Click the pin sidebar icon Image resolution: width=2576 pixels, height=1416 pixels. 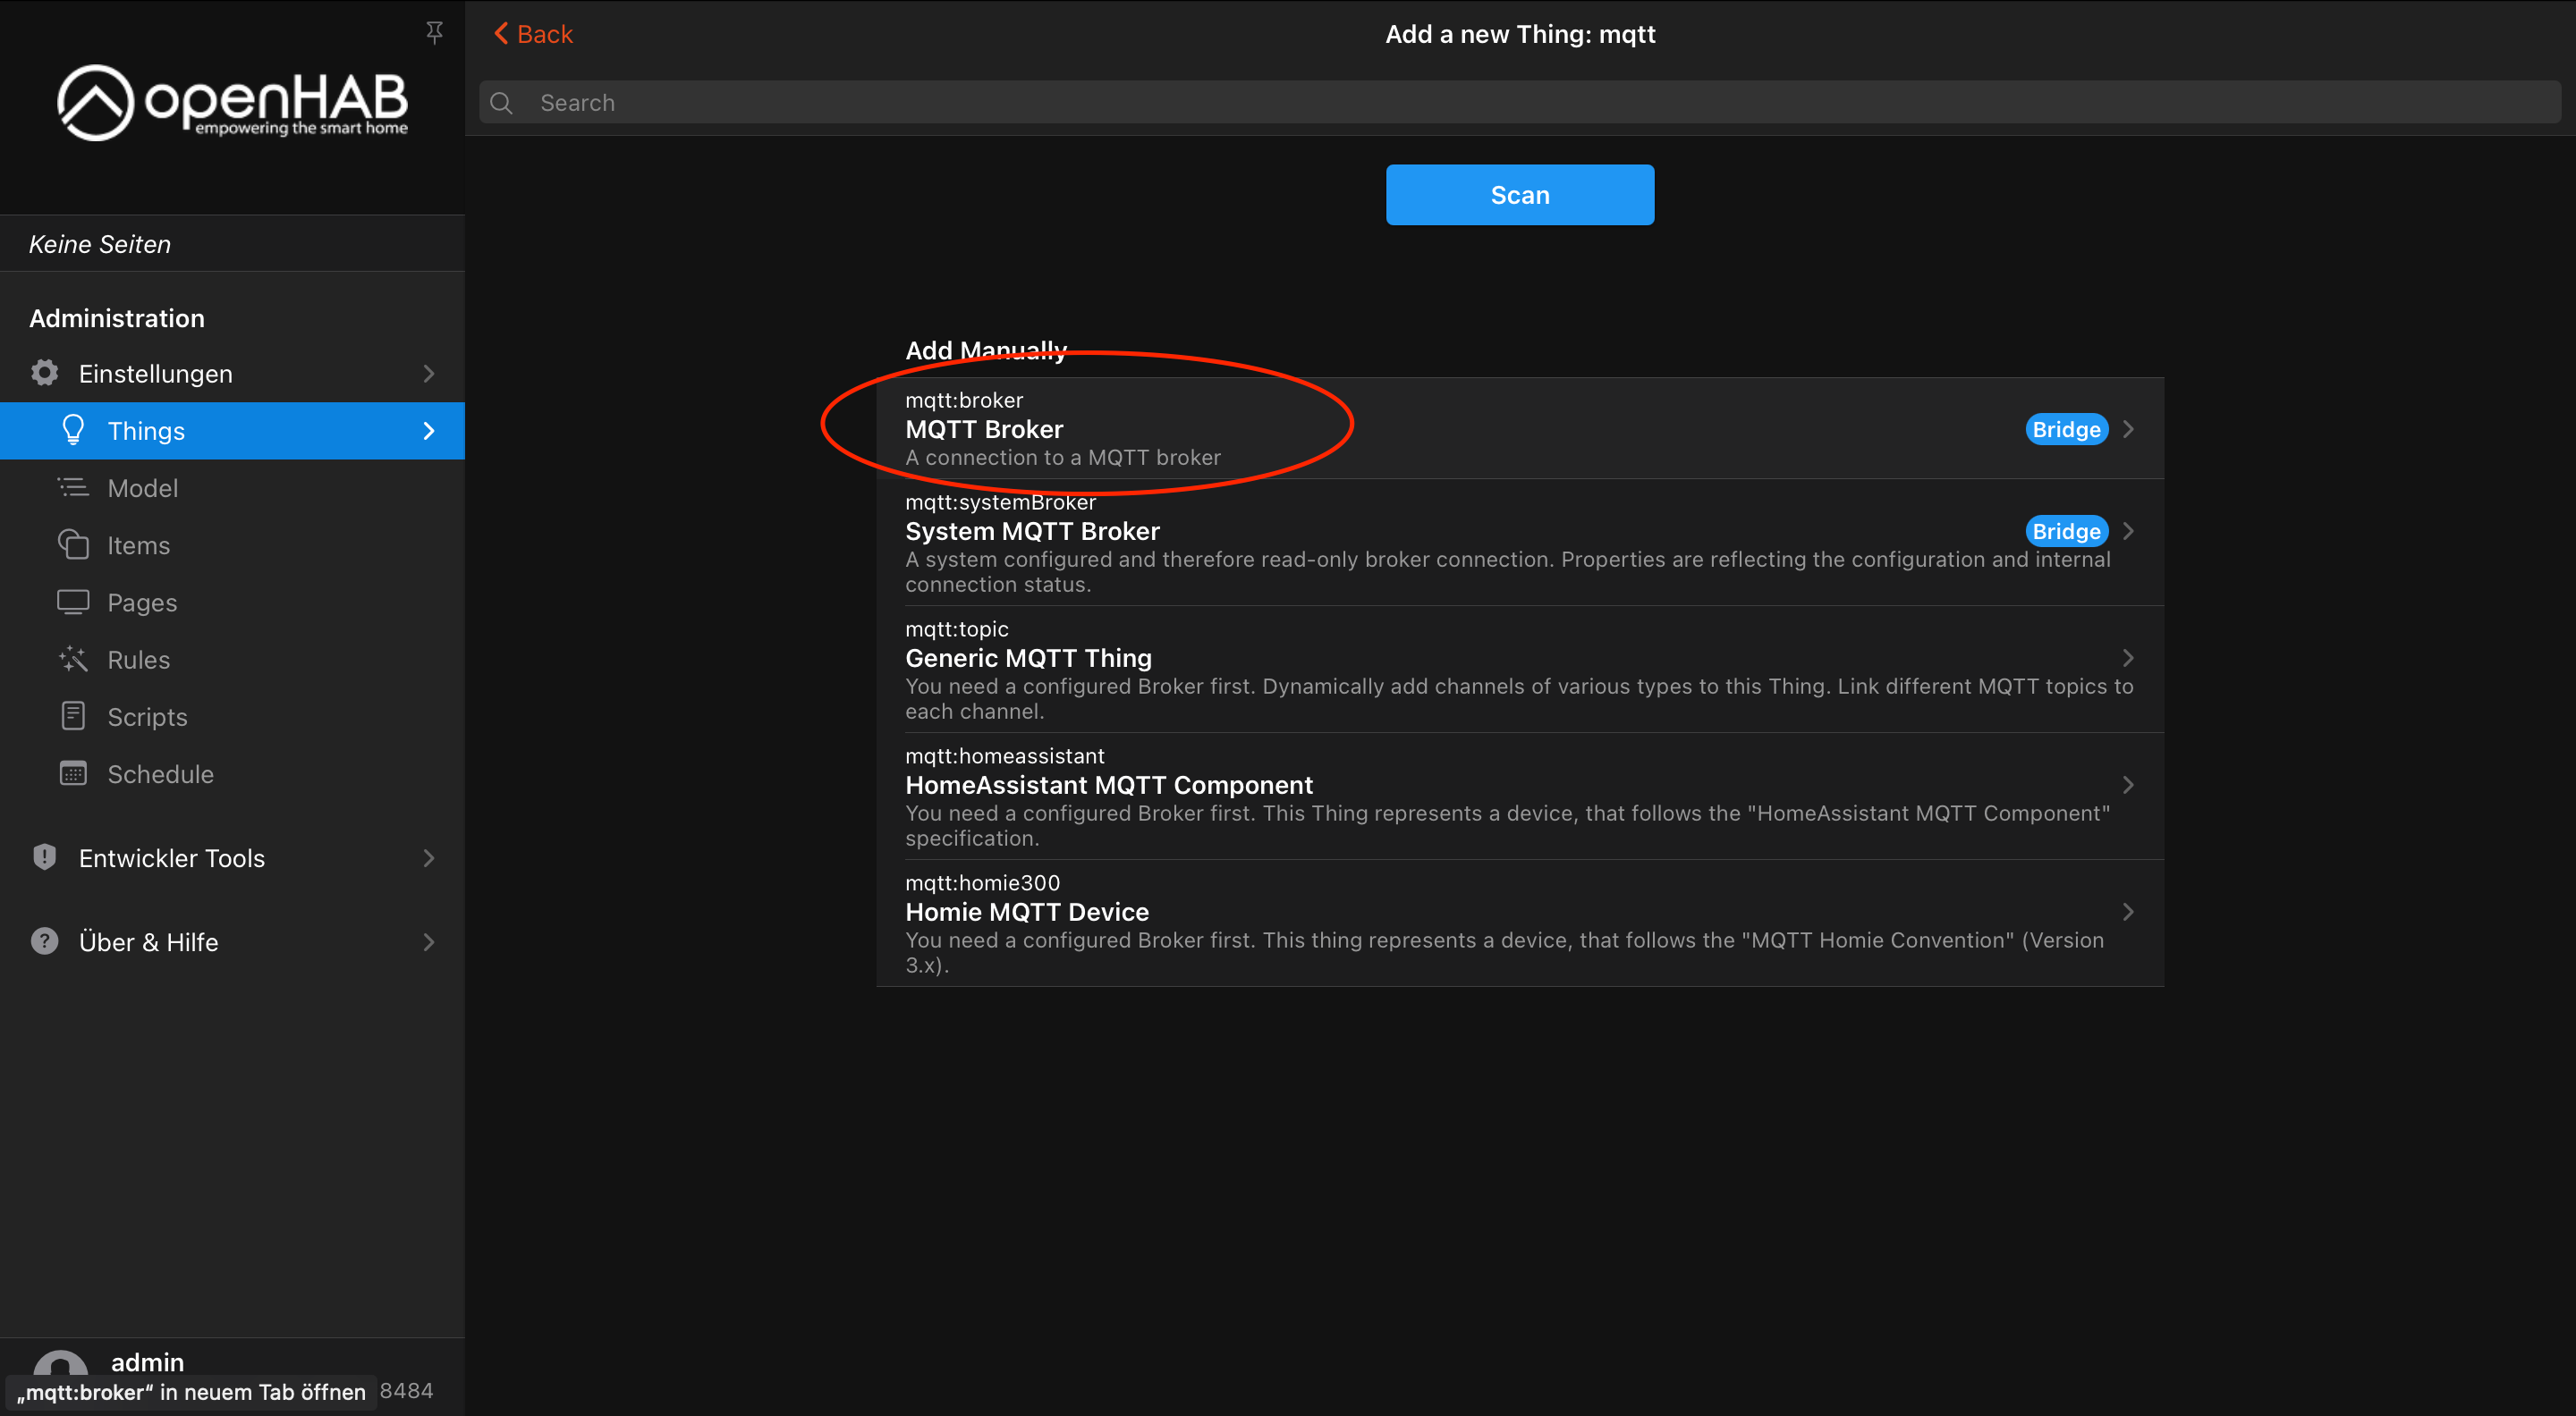[434, 32]
